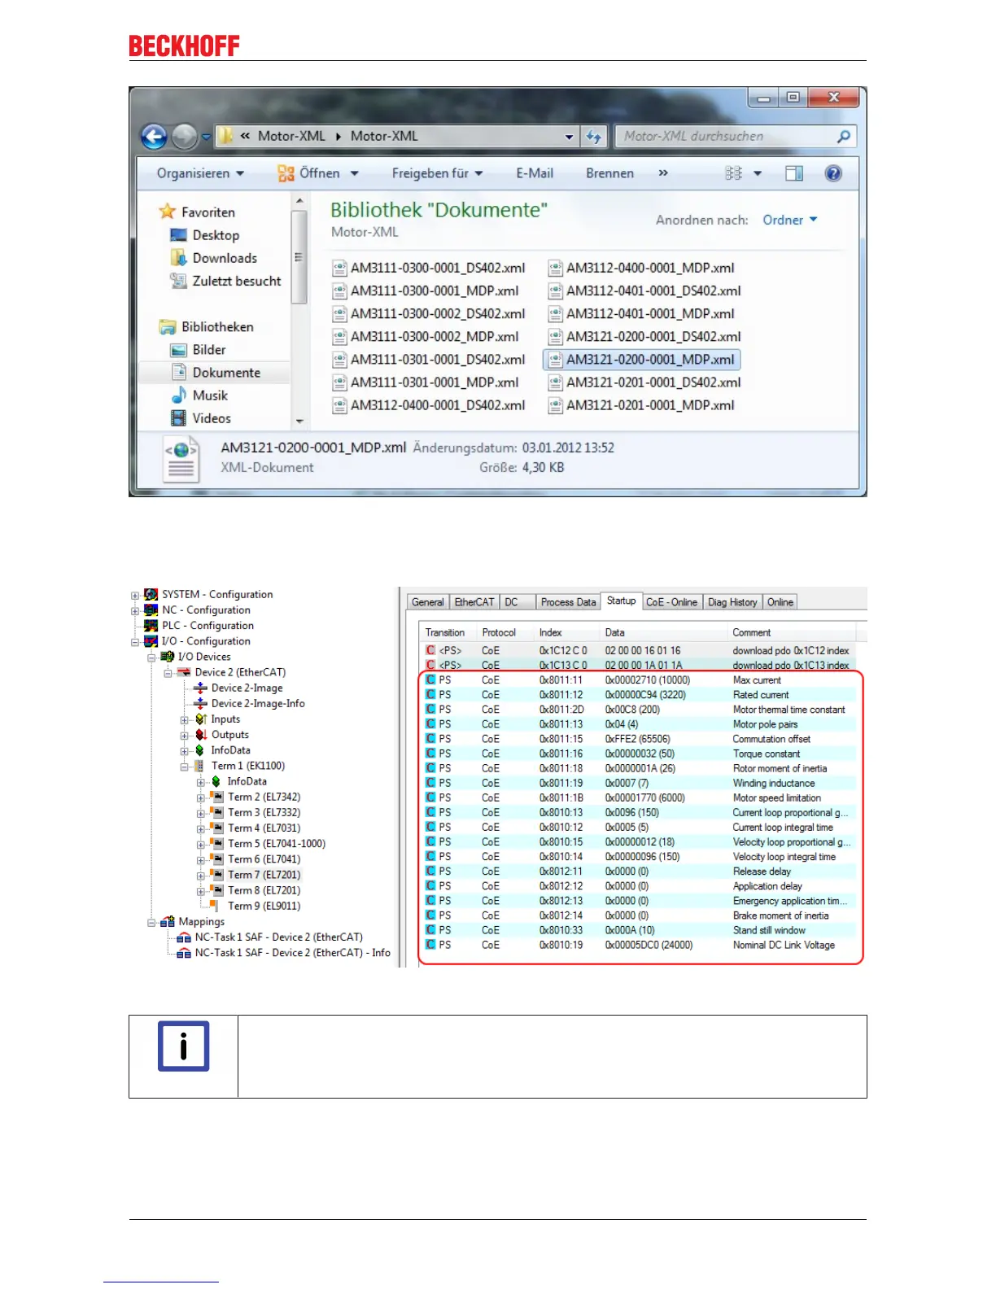This screenshot has width=996, height=1289.
Task: Click the refresh icon beside address bar
Action: (x=594, y=137)
